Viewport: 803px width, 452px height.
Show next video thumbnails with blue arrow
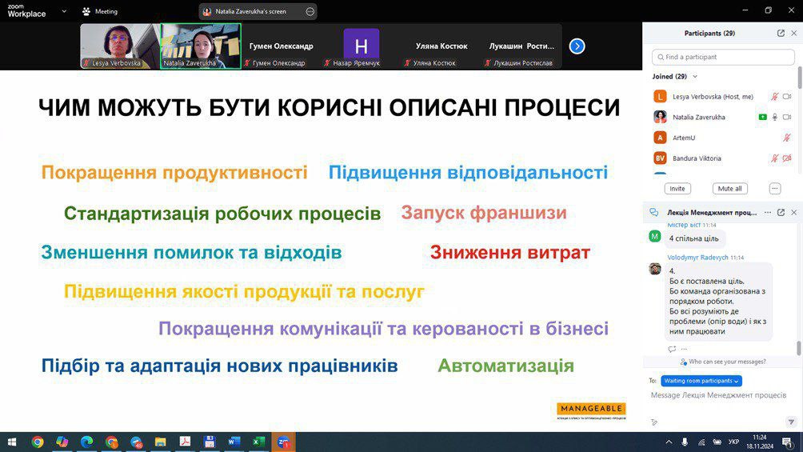(577, 46)
